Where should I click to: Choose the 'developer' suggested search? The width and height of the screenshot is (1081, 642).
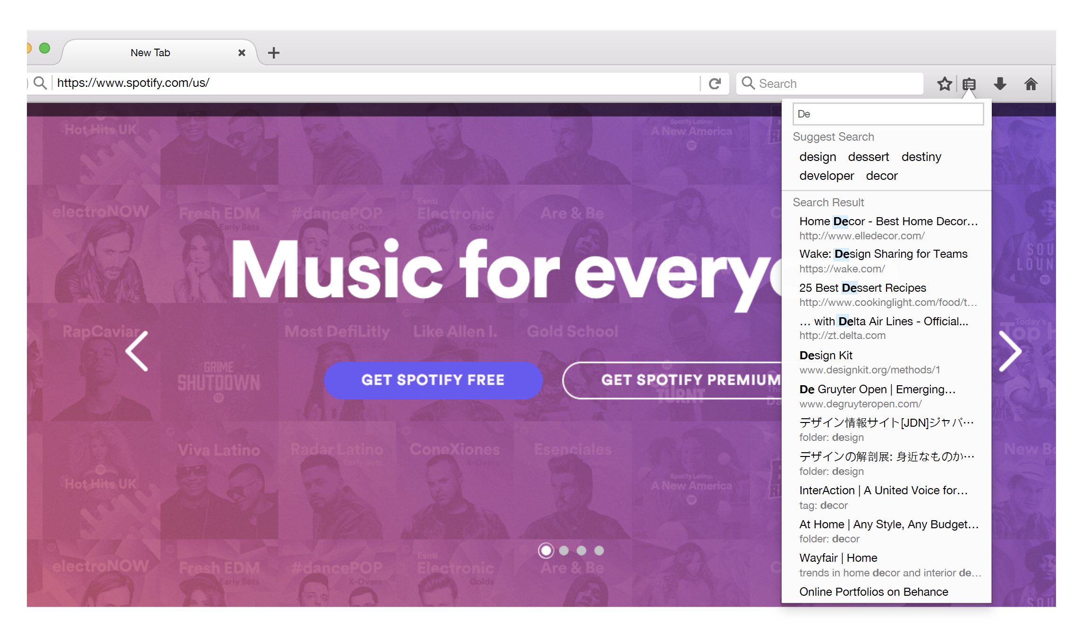tap(827, 176)
